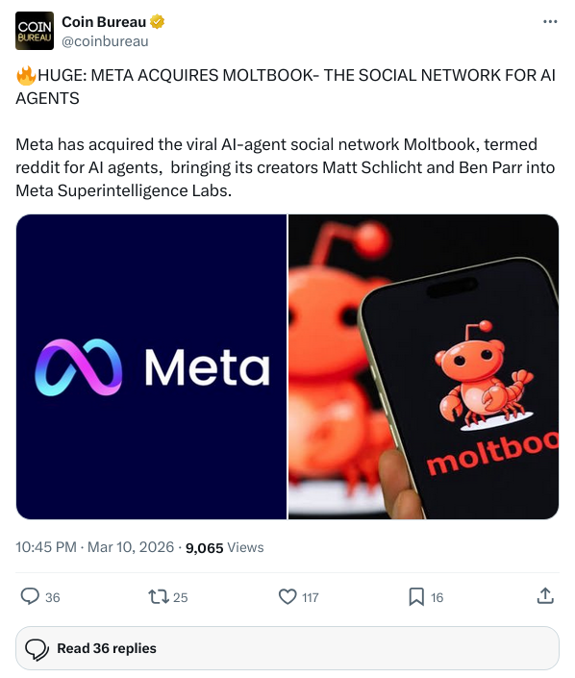
Task: Click the Coin Bureau profile avatar
Action: point(35,31)
